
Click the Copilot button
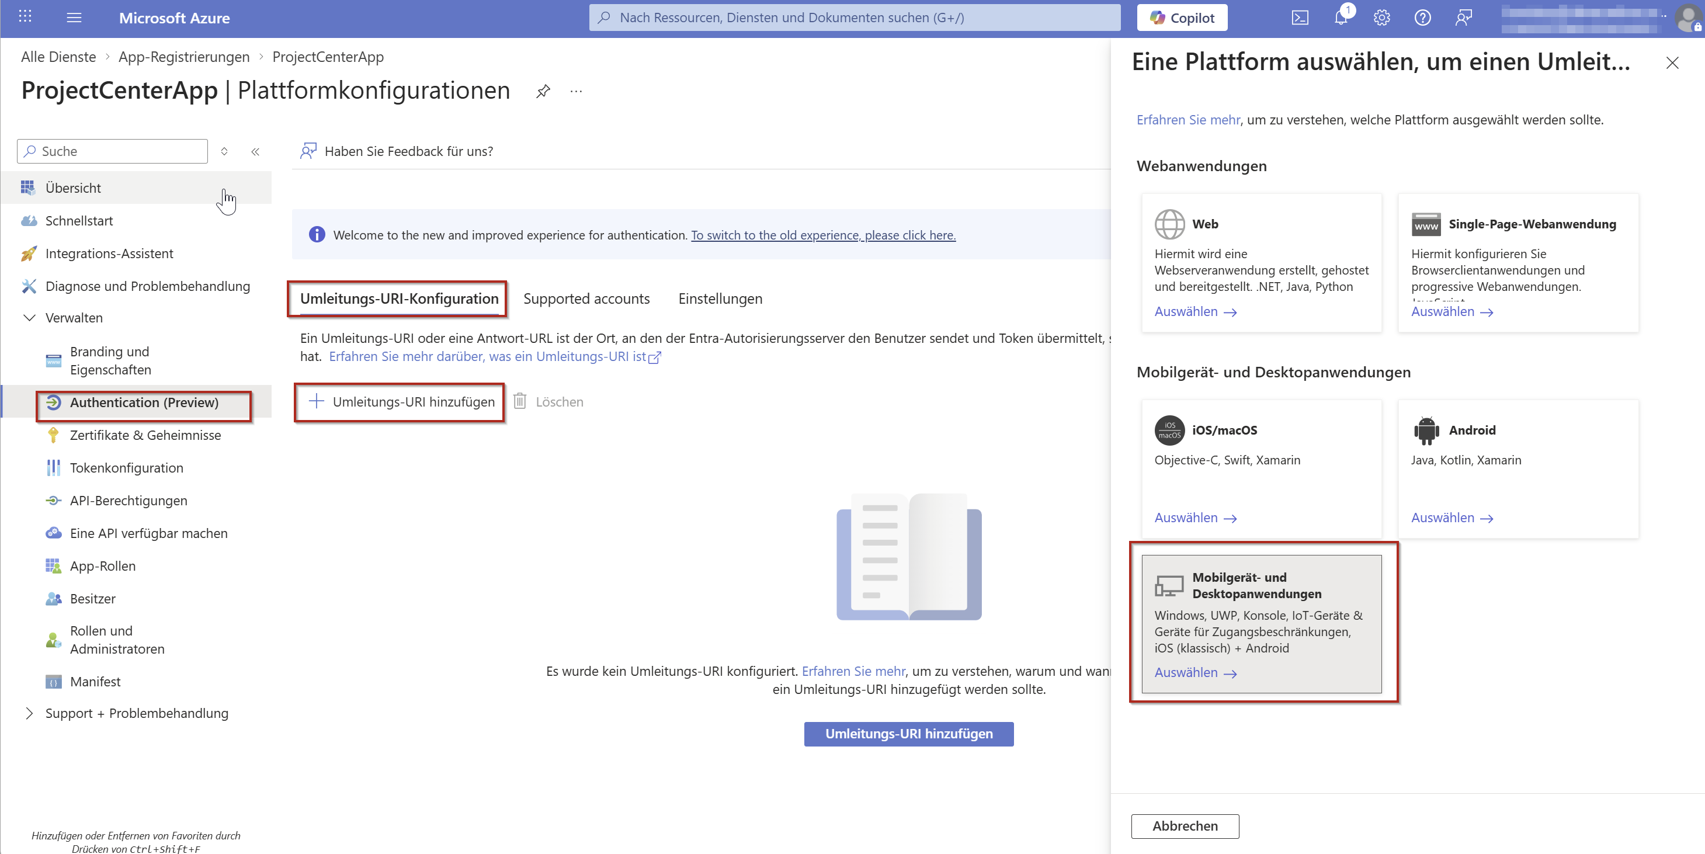pos(1182,18)
